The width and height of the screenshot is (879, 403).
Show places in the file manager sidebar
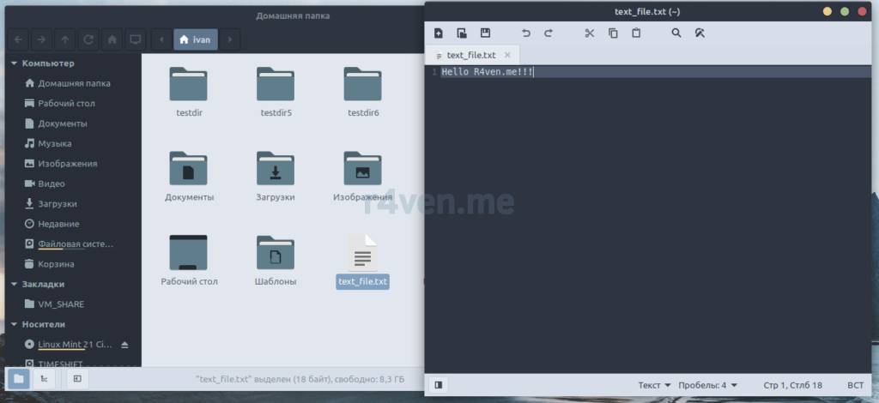(x=19, y=378)
